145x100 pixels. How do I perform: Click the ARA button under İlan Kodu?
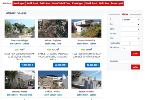135,67
